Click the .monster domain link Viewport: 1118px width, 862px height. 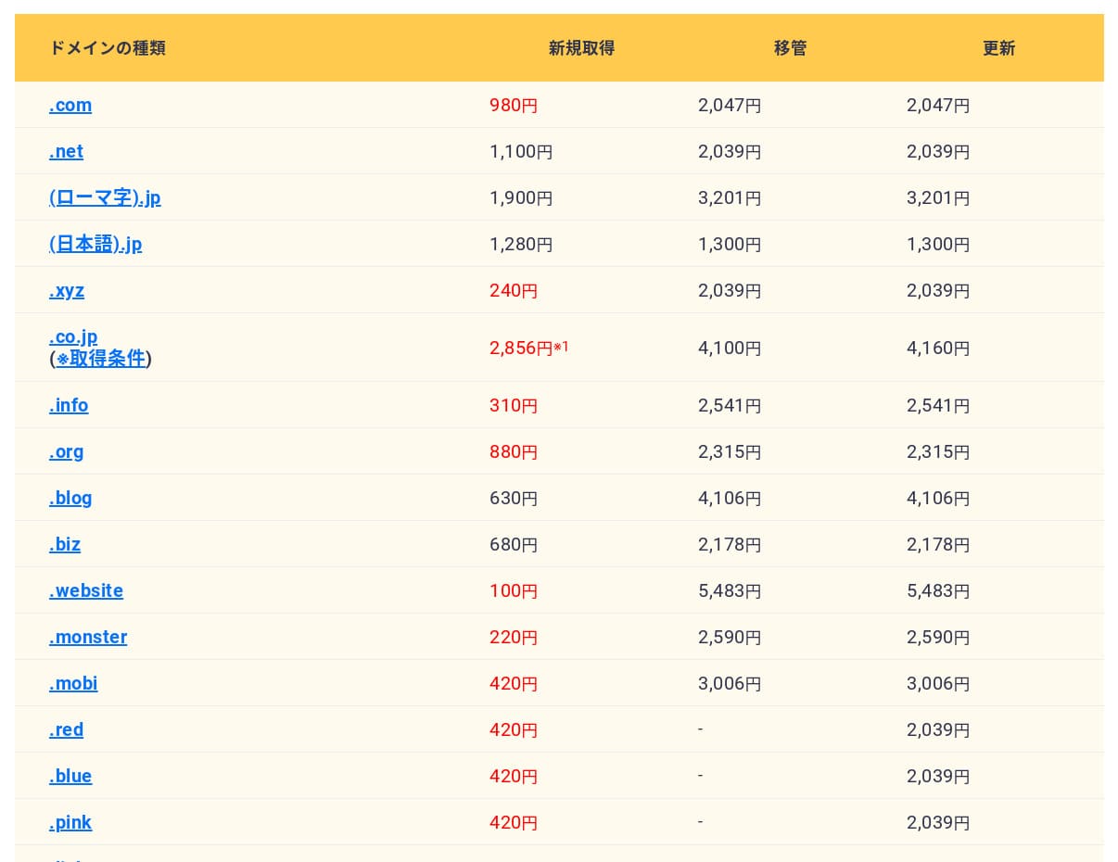coord(88,638)
